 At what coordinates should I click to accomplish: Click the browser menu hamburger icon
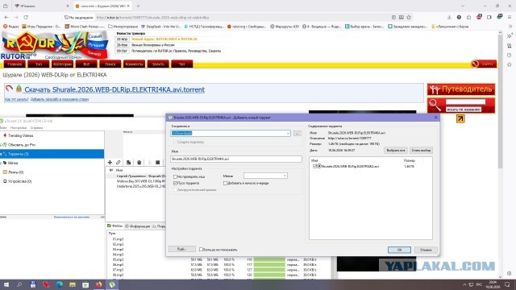(510, 17)
